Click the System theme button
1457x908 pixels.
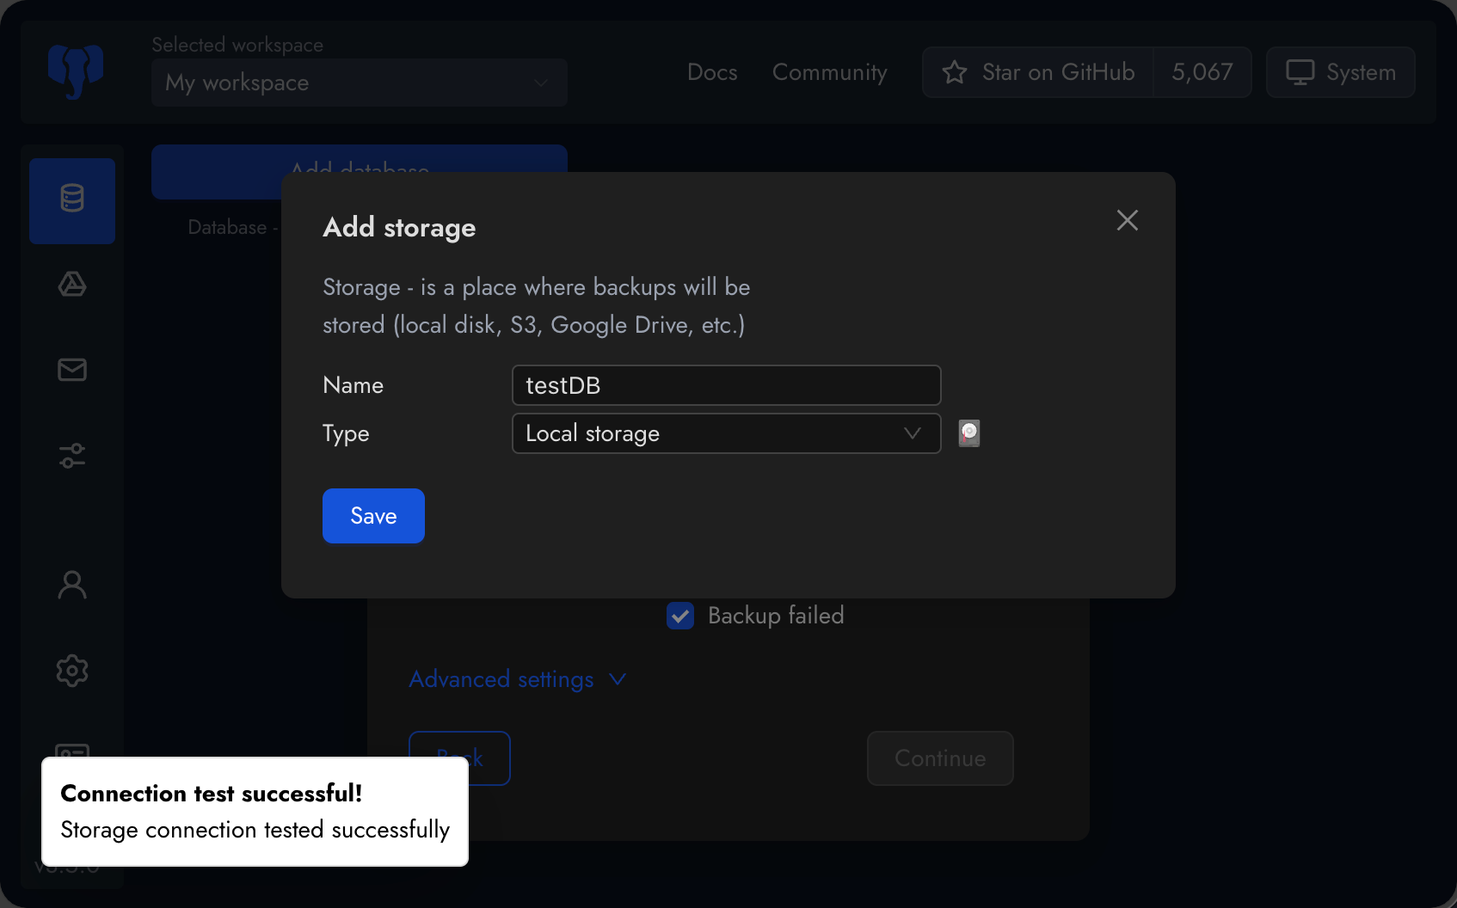coord(1340,72)
